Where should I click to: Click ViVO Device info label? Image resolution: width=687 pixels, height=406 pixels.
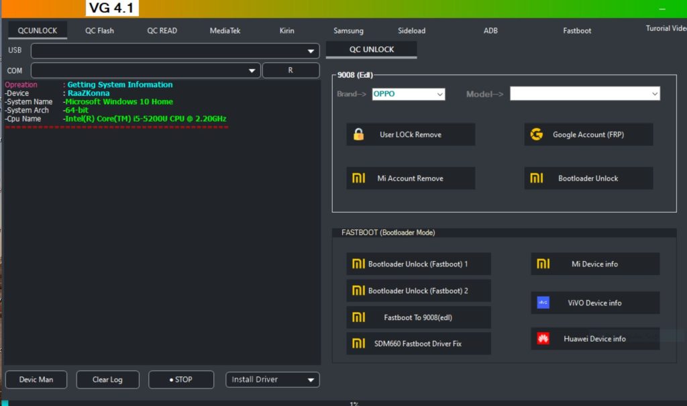[x=594, y=303]
